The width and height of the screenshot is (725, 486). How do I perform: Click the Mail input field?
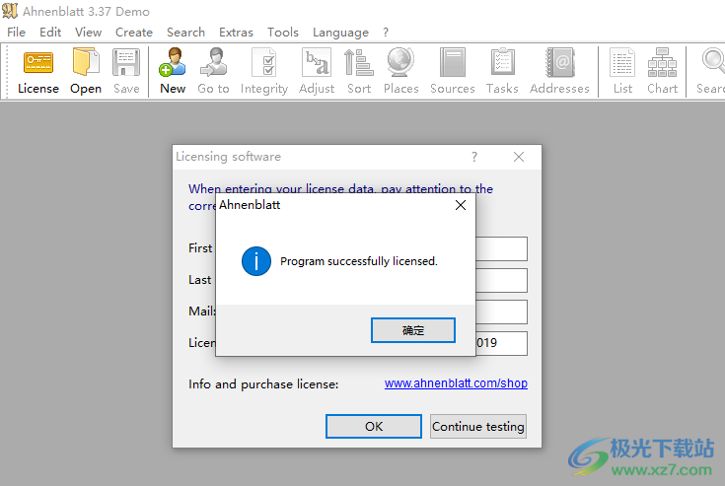[501, 312]
